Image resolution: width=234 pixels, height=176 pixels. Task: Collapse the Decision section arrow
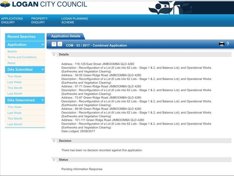pos(54,141)
